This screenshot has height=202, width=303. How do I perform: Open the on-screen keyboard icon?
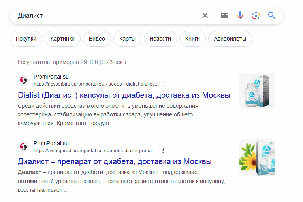pos(224,16)
